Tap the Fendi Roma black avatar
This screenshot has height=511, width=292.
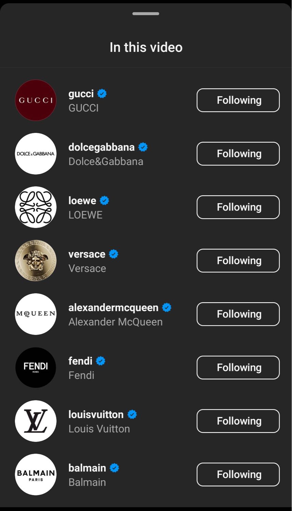[36, 368]
